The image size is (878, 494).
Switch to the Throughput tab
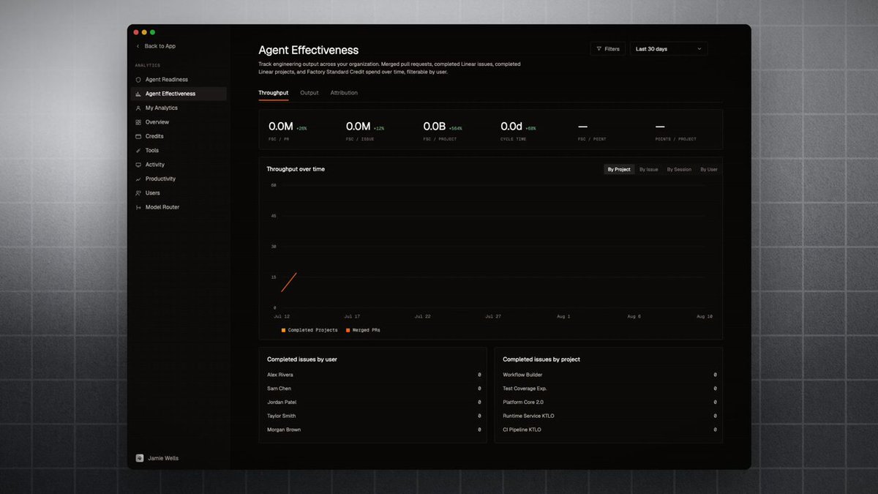click(274, 93)
